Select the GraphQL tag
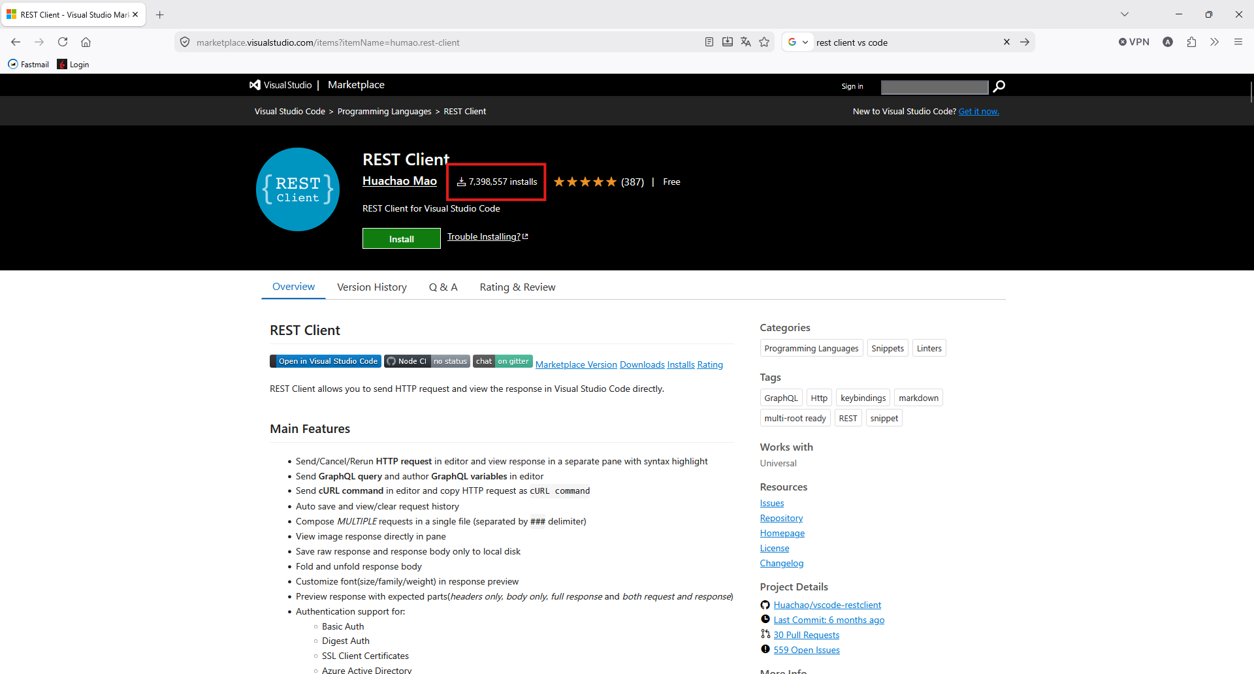Image resolution: width=1254 pixels, height=674 pixels. click(781, 398)
